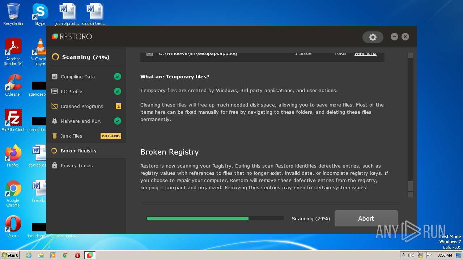Open CCleaner desktop shortcut
This screenshot has width=463, height=260.
[13, 85]
